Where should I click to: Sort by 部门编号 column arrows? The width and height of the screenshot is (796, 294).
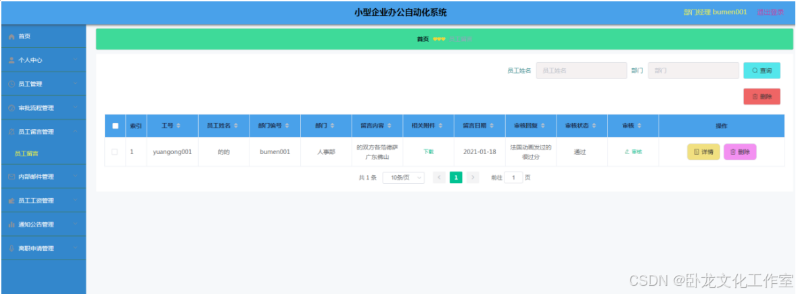coord(287,126)
